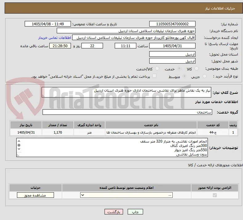Click the واحد اندازه گیری column header
The height and width of the screenshot is (220, 243).
tap(89, 125)
